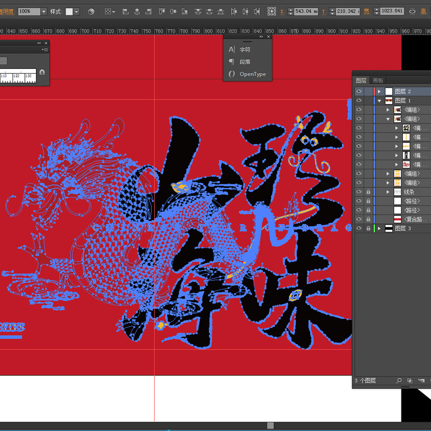Click the width field showing 1023.841
The height and width of the screenshot is (431, 431).
tap(392, 11)
